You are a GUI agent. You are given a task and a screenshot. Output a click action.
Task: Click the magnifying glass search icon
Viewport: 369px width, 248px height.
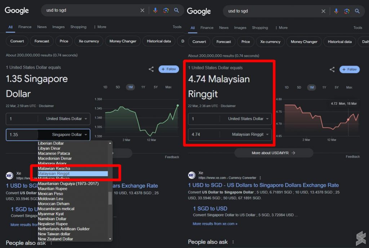(x=177, y=10)
